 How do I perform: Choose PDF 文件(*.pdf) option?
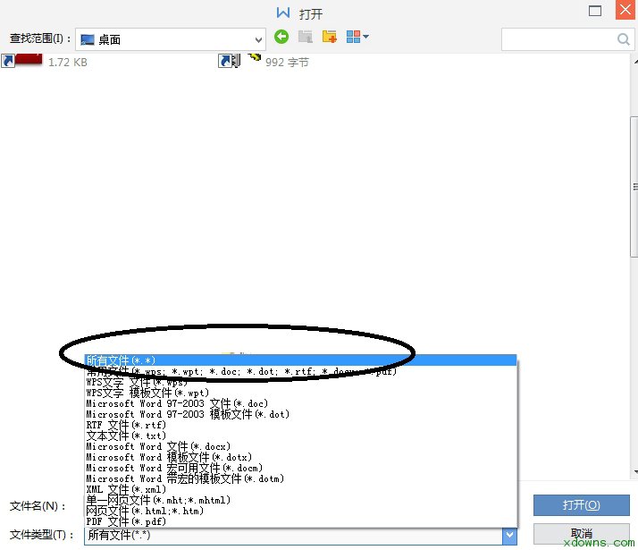(301, 521)
